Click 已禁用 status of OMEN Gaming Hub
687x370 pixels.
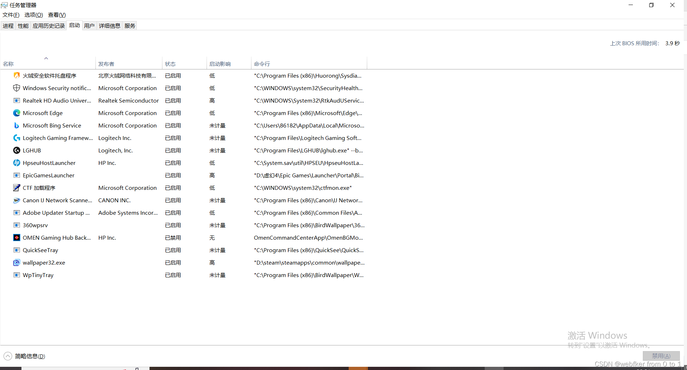coord(173,238)
